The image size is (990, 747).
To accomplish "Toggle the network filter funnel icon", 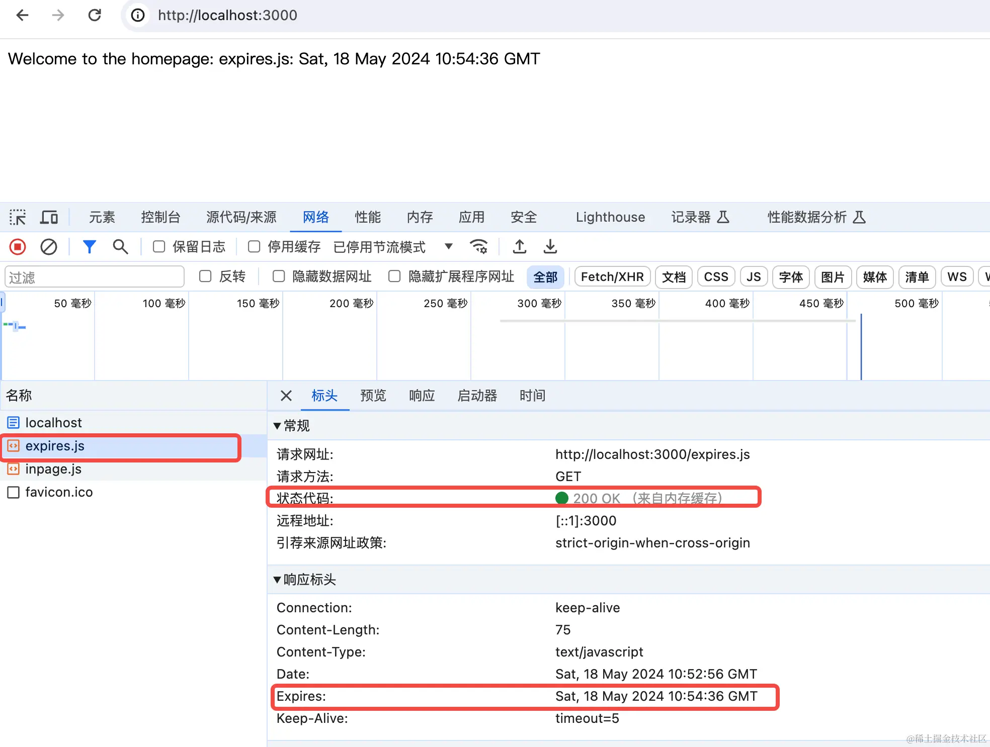I will (x=90, y=247).
